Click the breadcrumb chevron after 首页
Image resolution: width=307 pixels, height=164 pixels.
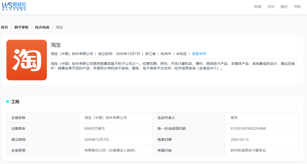click(11, 27)
